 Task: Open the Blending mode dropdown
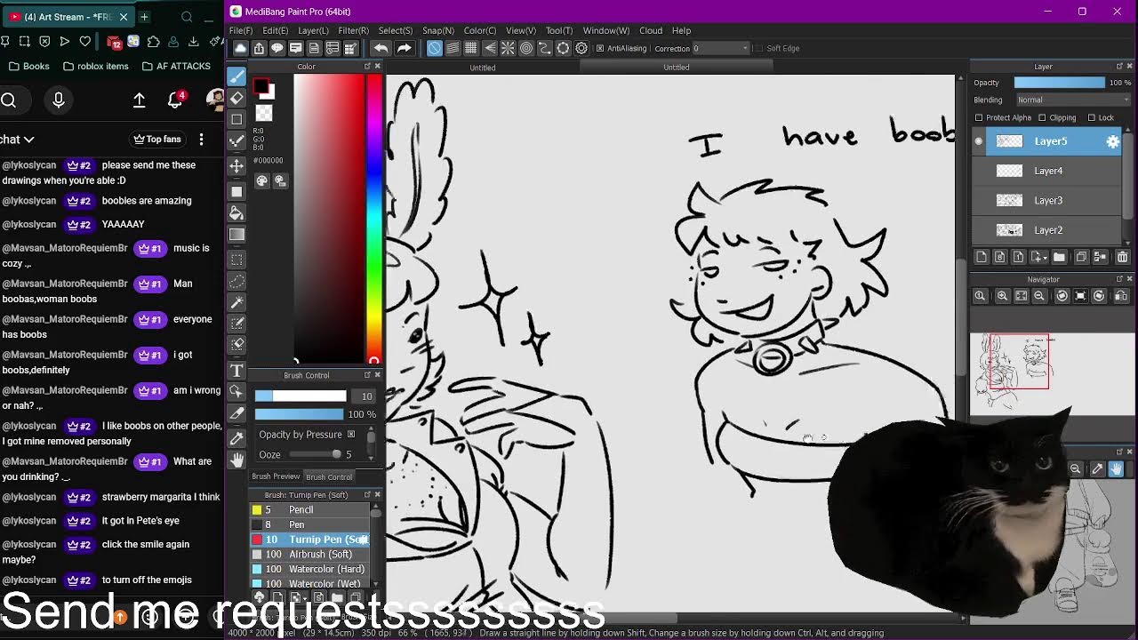click(x=1072, y=100)
